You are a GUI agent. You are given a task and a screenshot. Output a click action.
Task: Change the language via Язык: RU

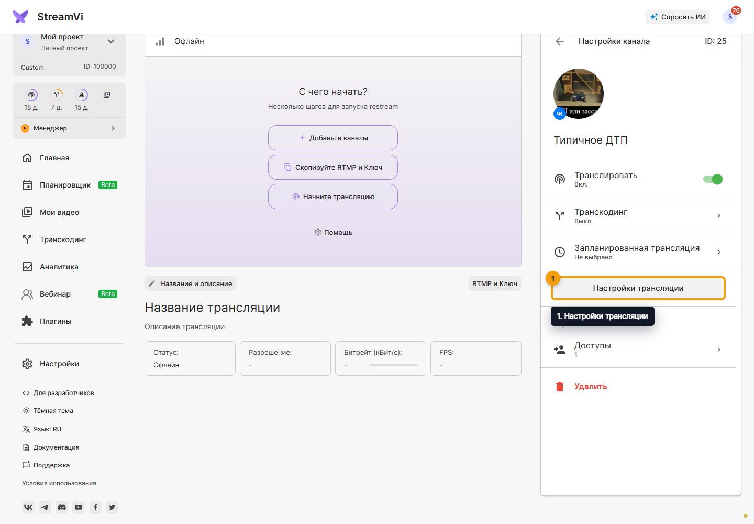42,429
